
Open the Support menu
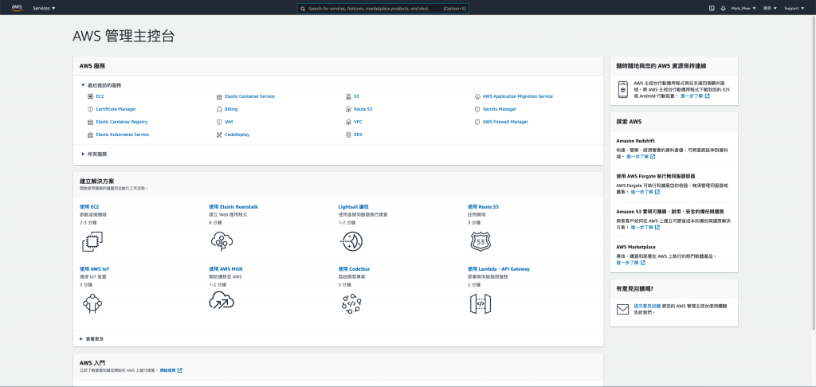794,8
